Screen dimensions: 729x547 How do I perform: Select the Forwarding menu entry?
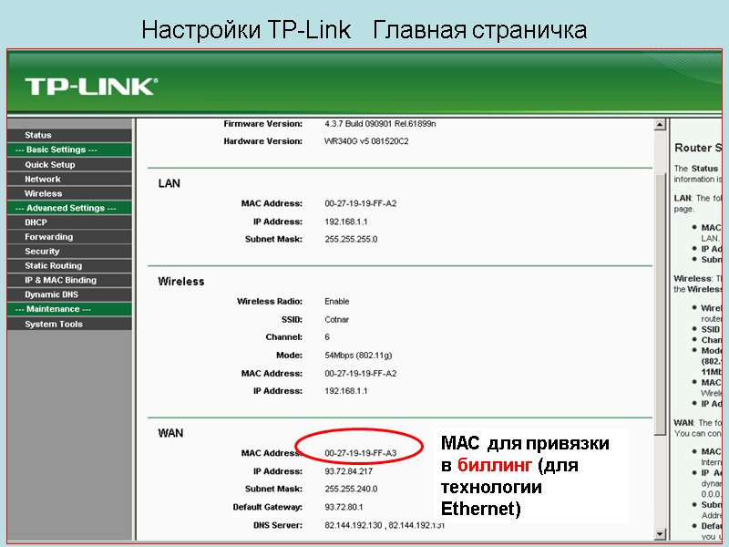point(50,236)
